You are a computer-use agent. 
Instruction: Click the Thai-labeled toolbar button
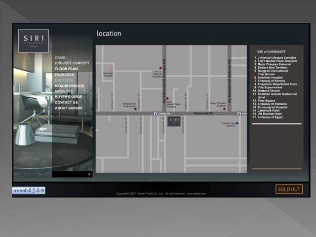pyautogui.click(x=23, y=190)
